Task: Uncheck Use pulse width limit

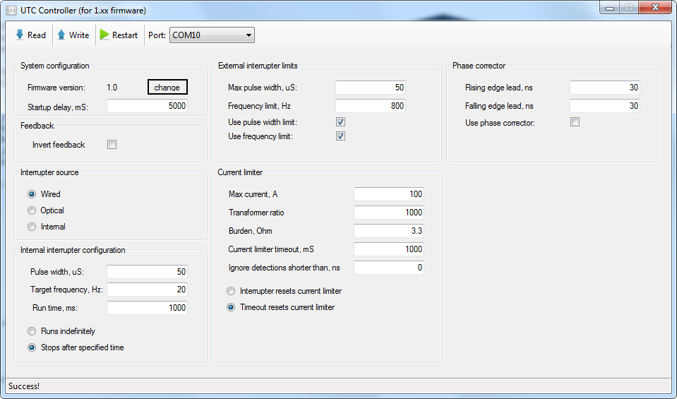Action: (340, 121)
